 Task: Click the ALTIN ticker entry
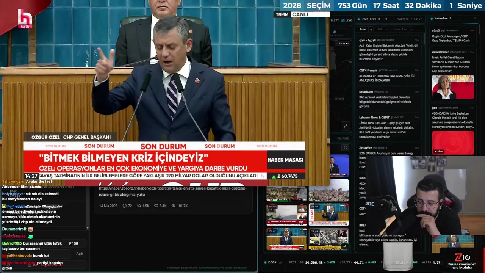(x=430, y=262)
